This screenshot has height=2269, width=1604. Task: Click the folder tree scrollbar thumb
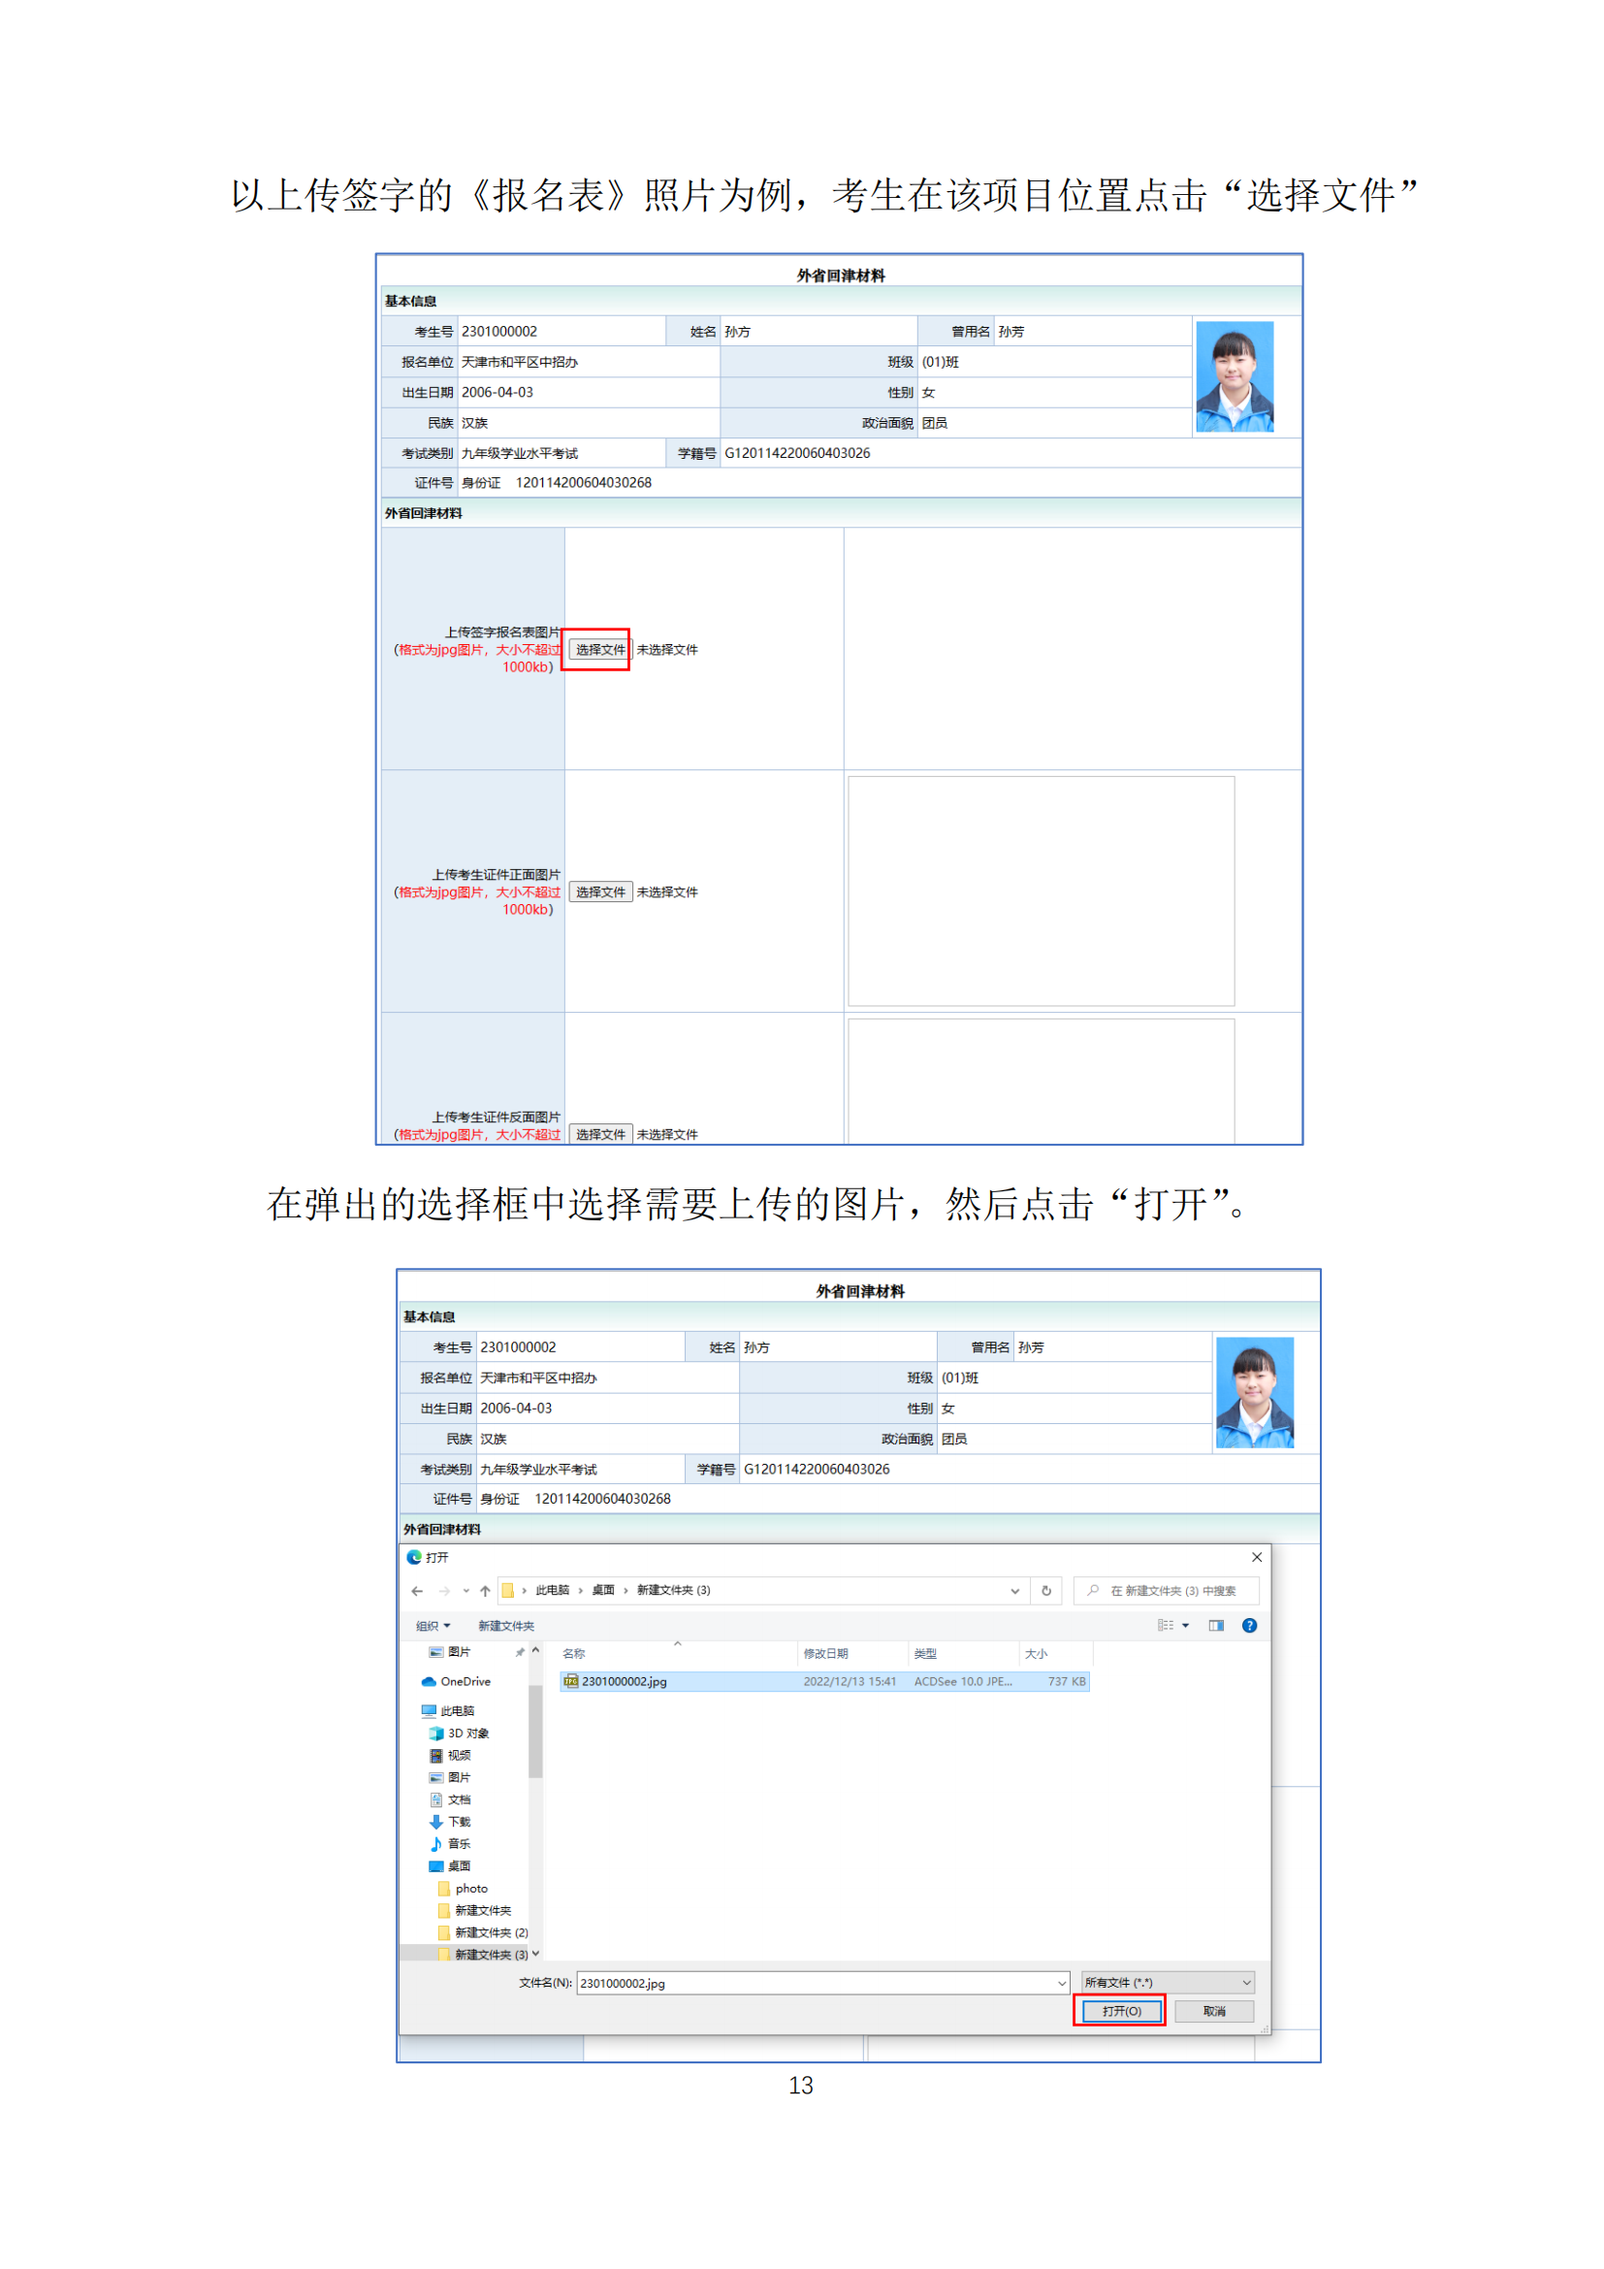click(x=535, y=1732)
